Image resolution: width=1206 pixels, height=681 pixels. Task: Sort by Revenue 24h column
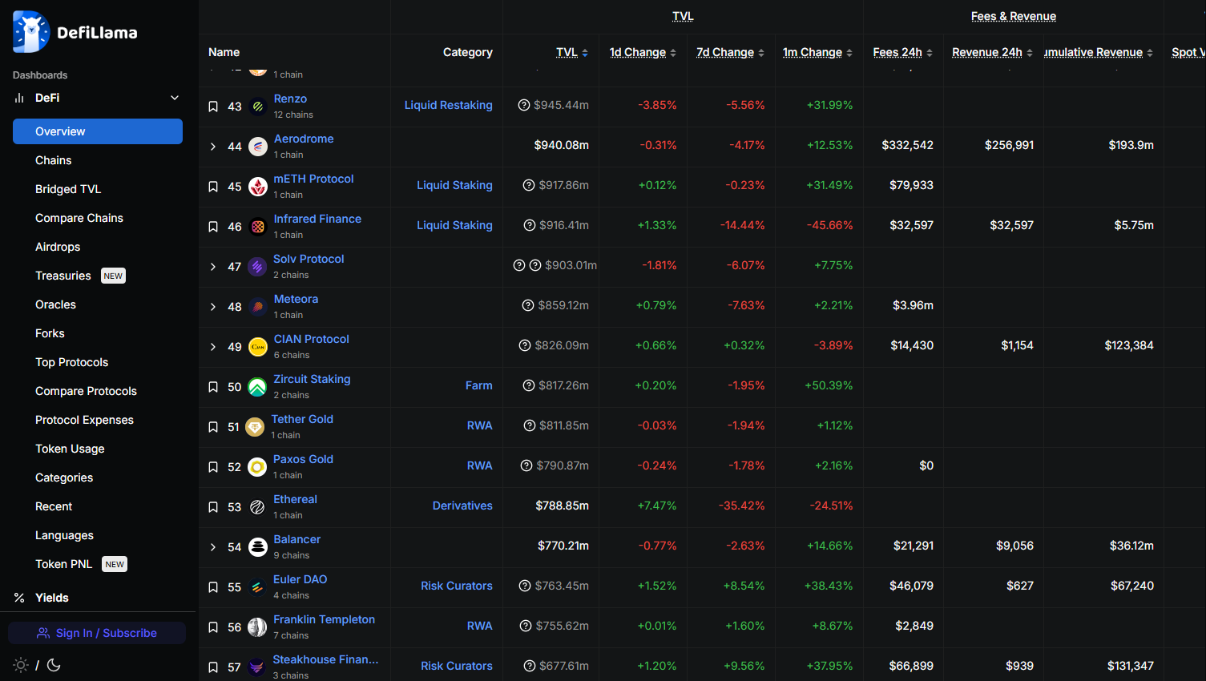click(x=993, y=52)
